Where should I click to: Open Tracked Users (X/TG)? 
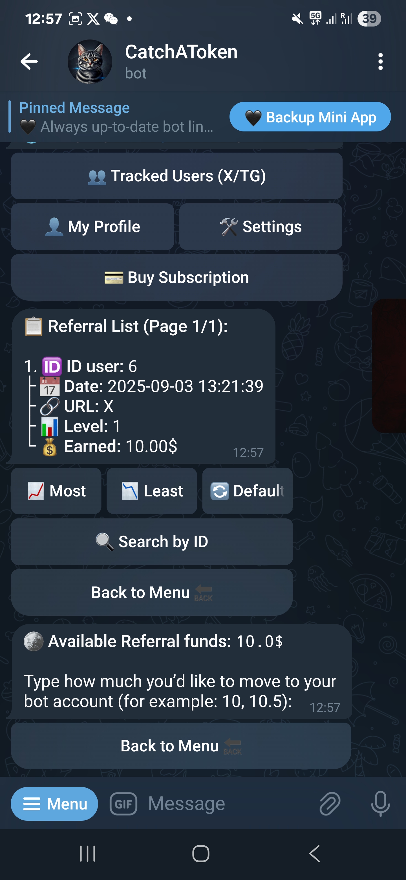[x=176, y=176]
